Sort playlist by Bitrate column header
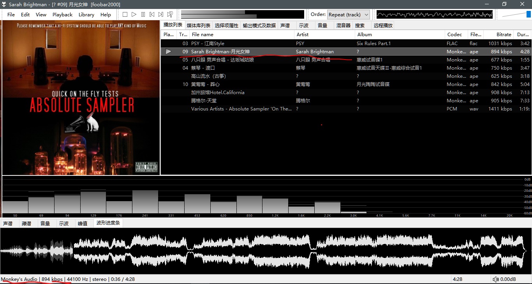 504,35
